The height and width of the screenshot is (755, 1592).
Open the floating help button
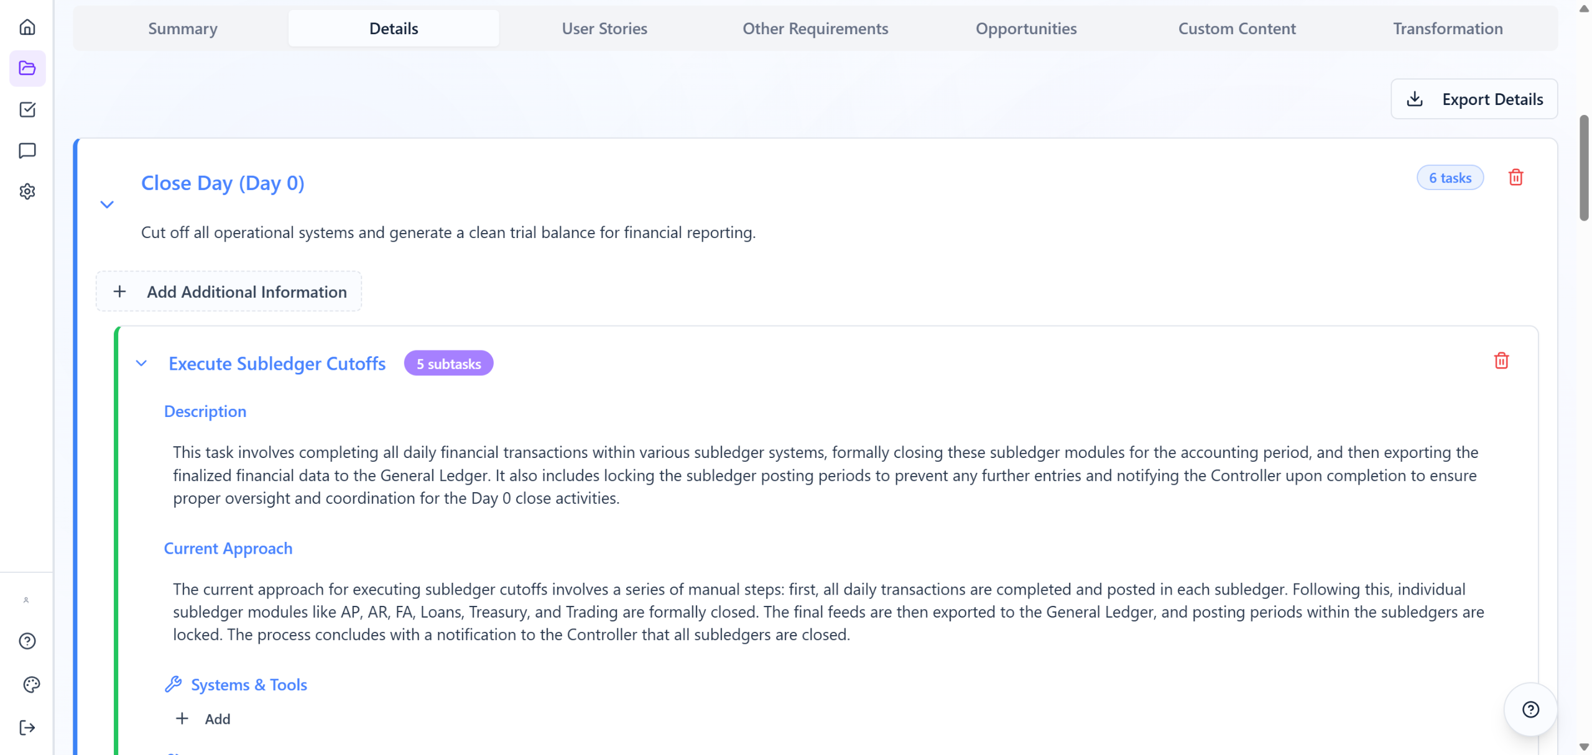click(x=1530, y=709)
